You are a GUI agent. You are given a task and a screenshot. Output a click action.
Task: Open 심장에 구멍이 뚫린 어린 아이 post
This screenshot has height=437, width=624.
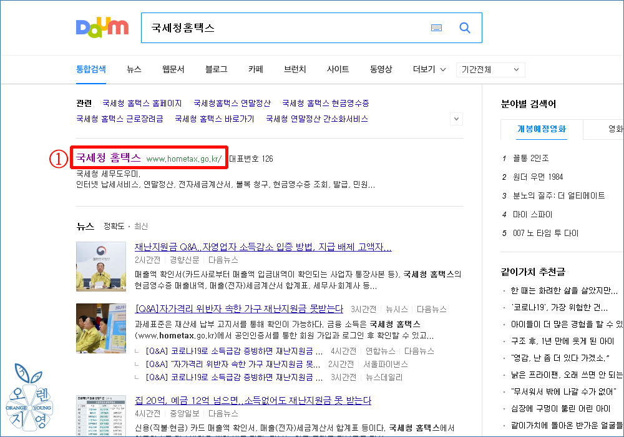[x=561, y=408]
